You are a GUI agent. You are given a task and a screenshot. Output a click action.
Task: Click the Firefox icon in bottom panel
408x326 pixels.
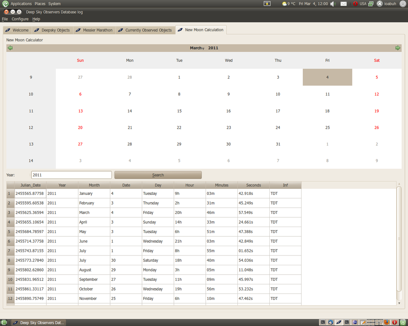coord(387,322)
